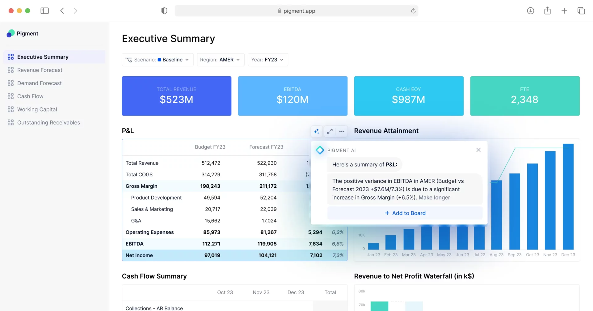Image resolution: width=593 pixels, height=311 pixels.
Task: Click the Safari downloads icon
Action: coord(530,11)
